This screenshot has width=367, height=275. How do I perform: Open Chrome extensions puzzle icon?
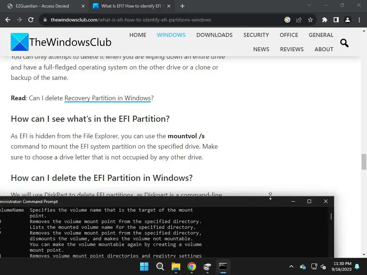[x=324, y=20]
